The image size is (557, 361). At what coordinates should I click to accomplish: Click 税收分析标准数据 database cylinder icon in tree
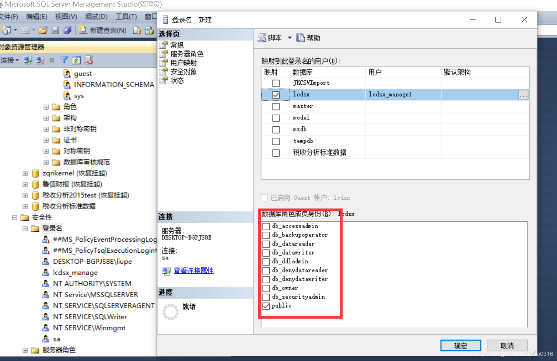click(x=35, y=206)
